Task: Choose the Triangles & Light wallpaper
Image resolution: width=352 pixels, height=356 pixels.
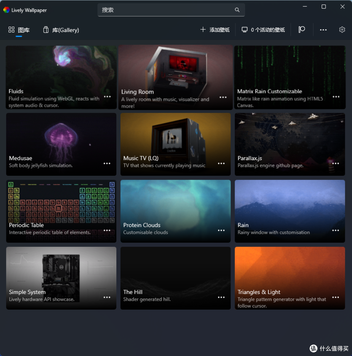Action: [x=289, y=268]
